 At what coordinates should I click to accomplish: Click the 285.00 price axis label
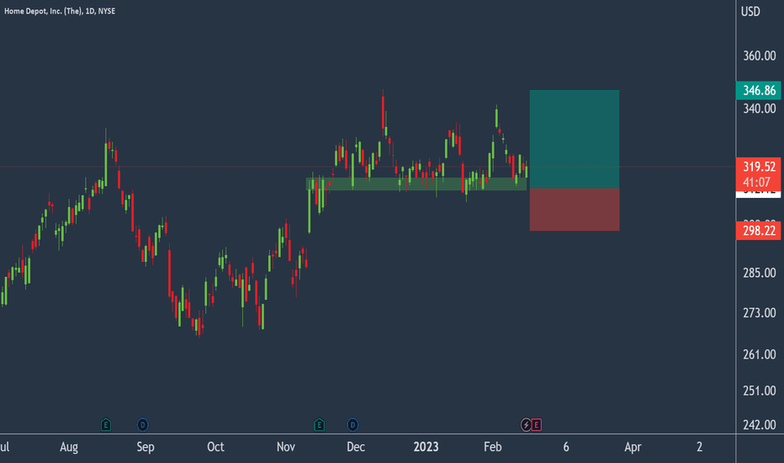(x=760, y=273)
